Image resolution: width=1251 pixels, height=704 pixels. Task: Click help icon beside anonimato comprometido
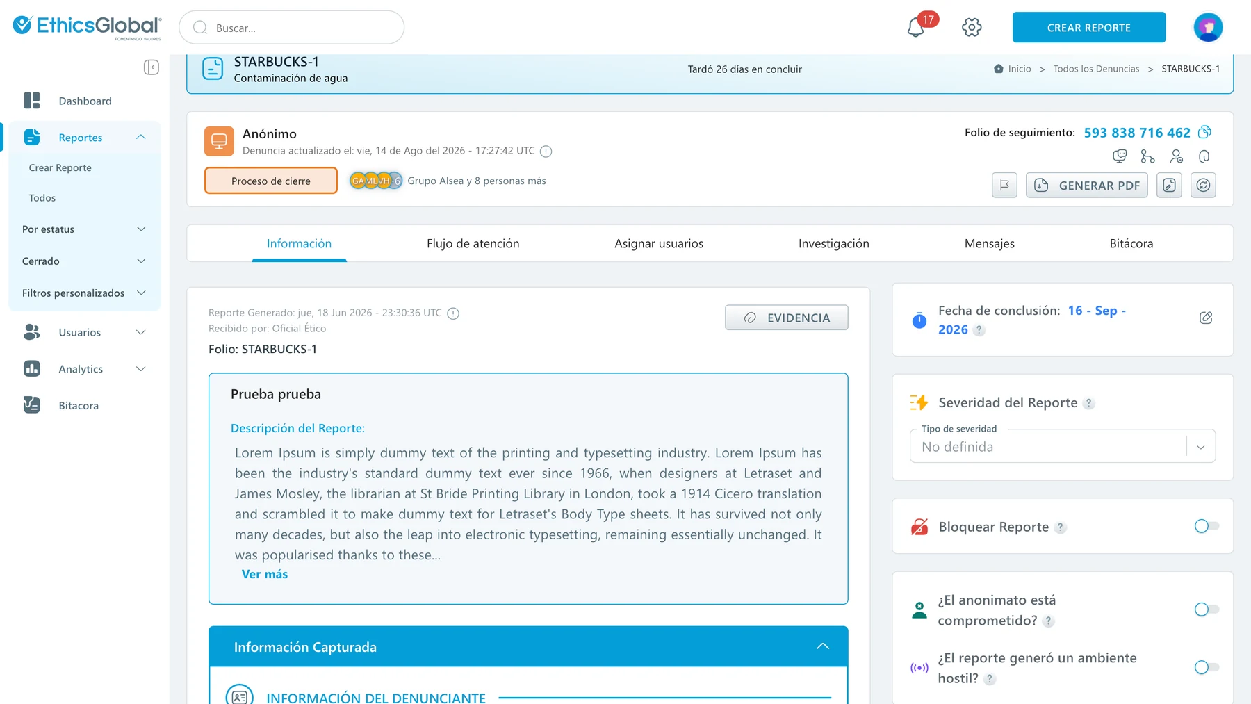(x=1048, y=621)
